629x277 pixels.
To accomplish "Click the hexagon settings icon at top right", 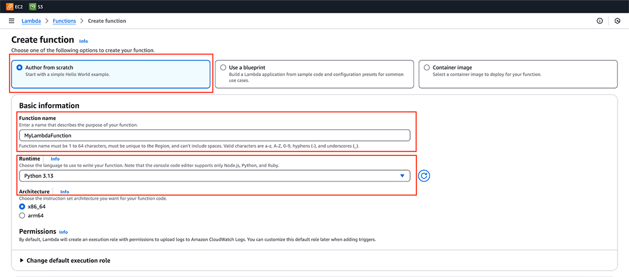I will (x=618, y=21).
